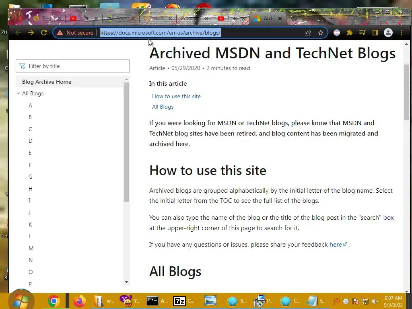412x309 pixels.
Task: Reload the page with the refresh icon
Action: 43,33
